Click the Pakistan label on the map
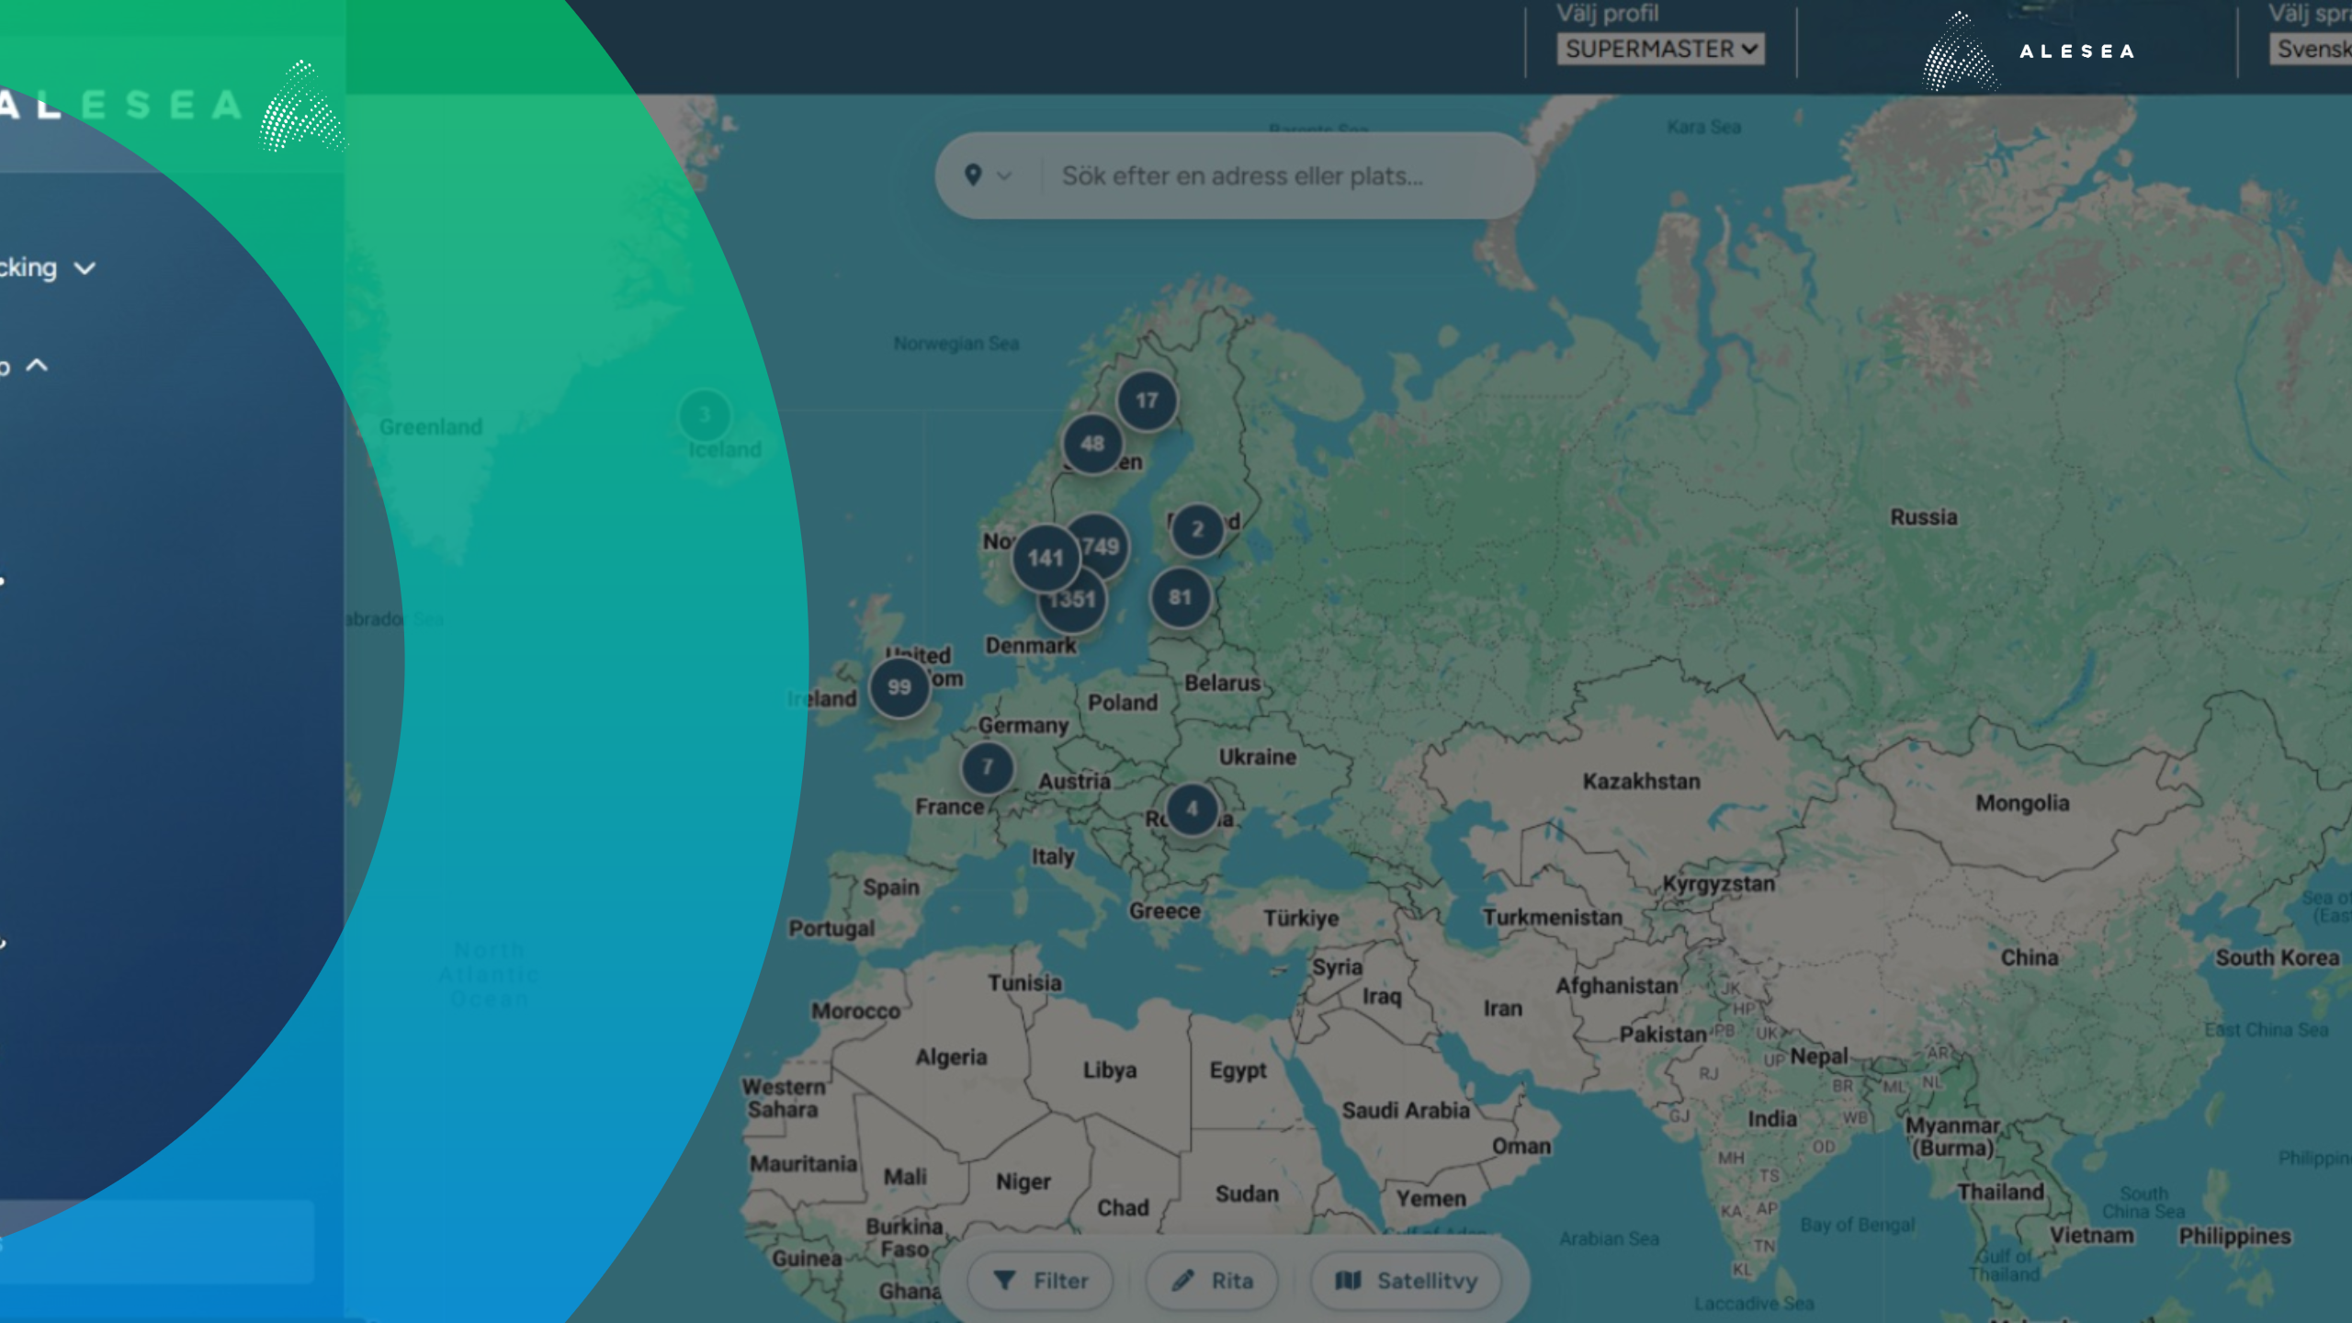2352x1323 pixels. [x=1663, y=1035]
